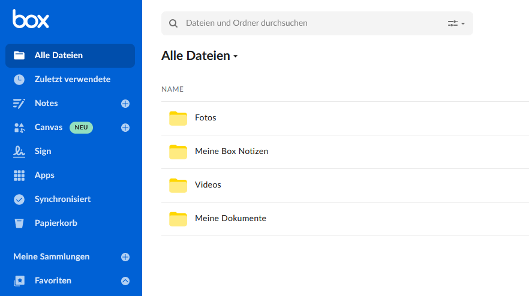Open the Meine Box Notizen folder
529x296 pixels.
232,152
